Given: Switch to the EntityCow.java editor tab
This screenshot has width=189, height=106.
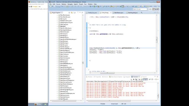Looking at the screenshot, I should tap(92, 13).
